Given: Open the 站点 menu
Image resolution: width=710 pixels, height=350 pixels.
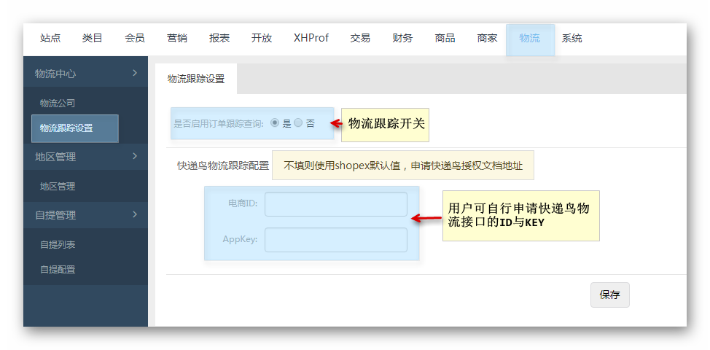Looking at the screenshot, I should tap(50, 38).
